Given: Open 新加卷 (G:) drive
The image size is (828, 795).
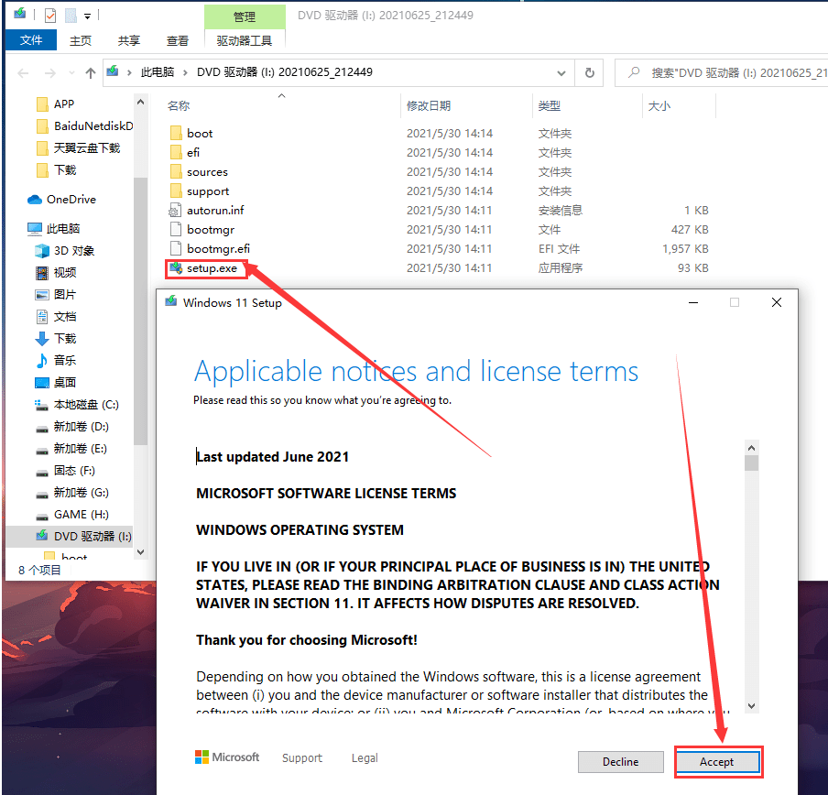Looking at the screenshot, I should [x=72, y=493].
